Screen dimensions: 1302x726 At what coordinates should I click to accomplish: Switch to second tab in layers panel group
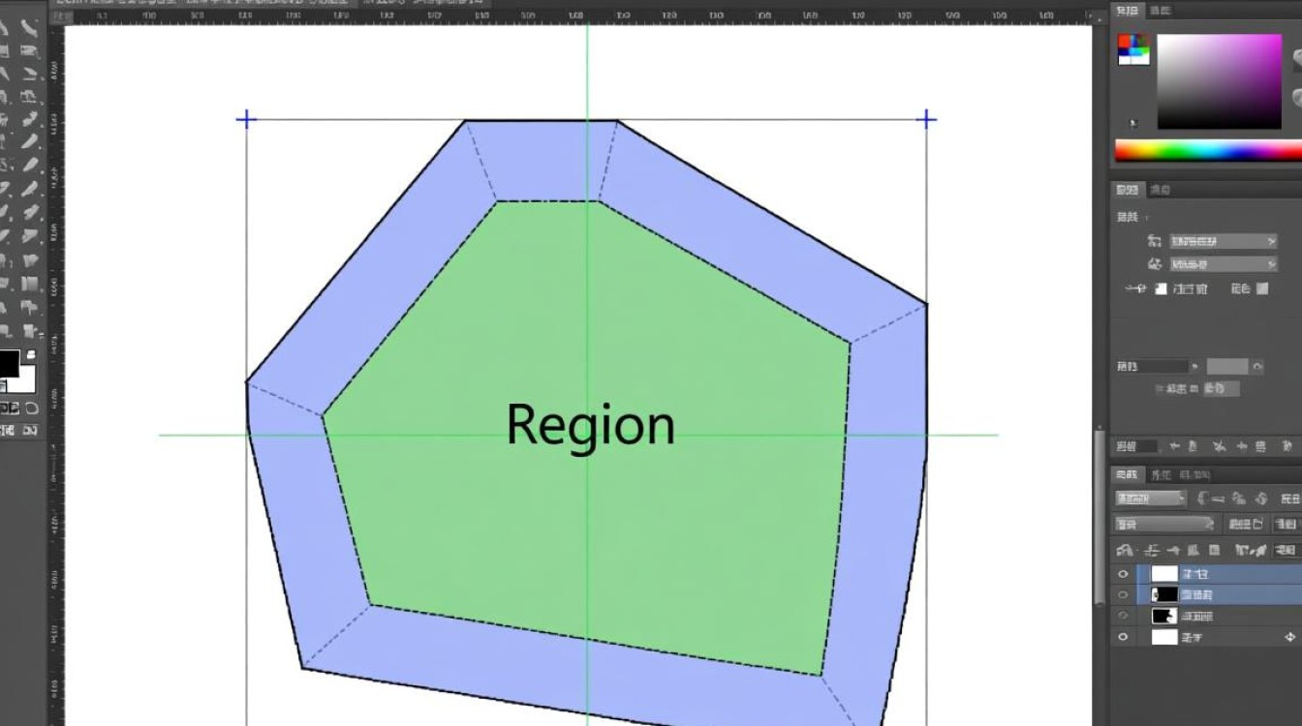pyautogui.click(x=1160, y=475)
